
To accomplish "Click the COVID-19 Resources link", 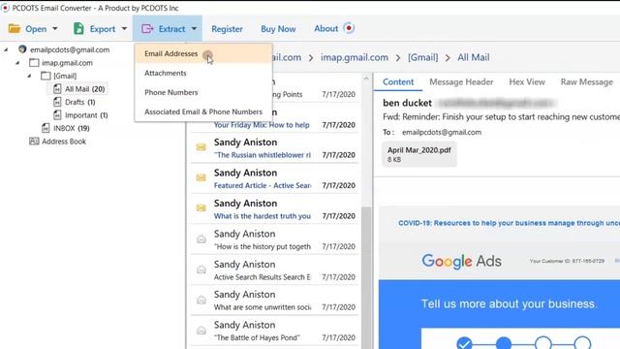I will coord(509,223).
